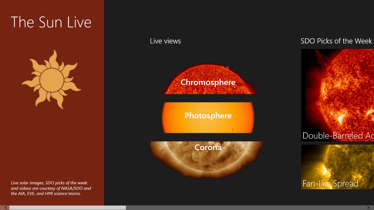The height and width of the screenshot is (210, 374).
Task: Click the Double-Barreled Action caption
Action: tap(337, 136)
